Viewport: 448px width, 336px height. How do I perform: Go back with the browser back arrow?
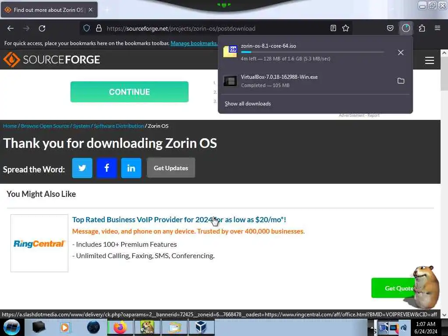[10, 28]
